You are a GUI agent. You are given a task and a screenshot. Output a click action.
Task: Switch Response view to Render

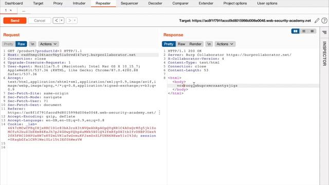195,44
